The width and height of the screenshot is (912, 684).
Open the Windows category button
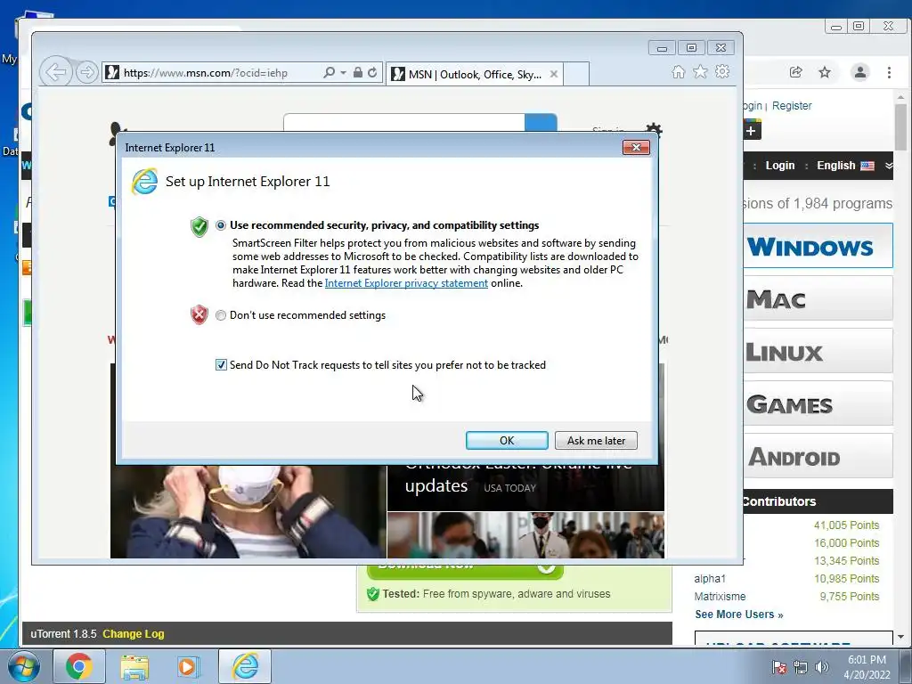point(818,246)
